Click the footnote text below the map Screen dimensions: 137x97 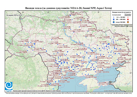[68, 93]
